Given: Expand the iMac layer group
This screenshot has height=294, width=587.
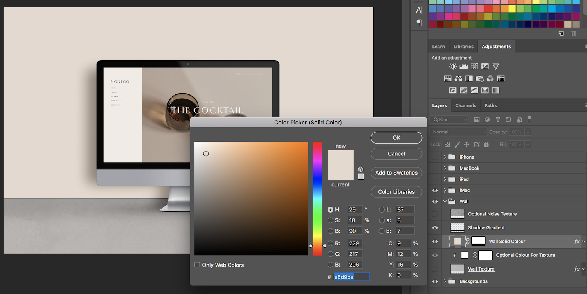Looking at the screenshot, I should click(x=445, y=190).
